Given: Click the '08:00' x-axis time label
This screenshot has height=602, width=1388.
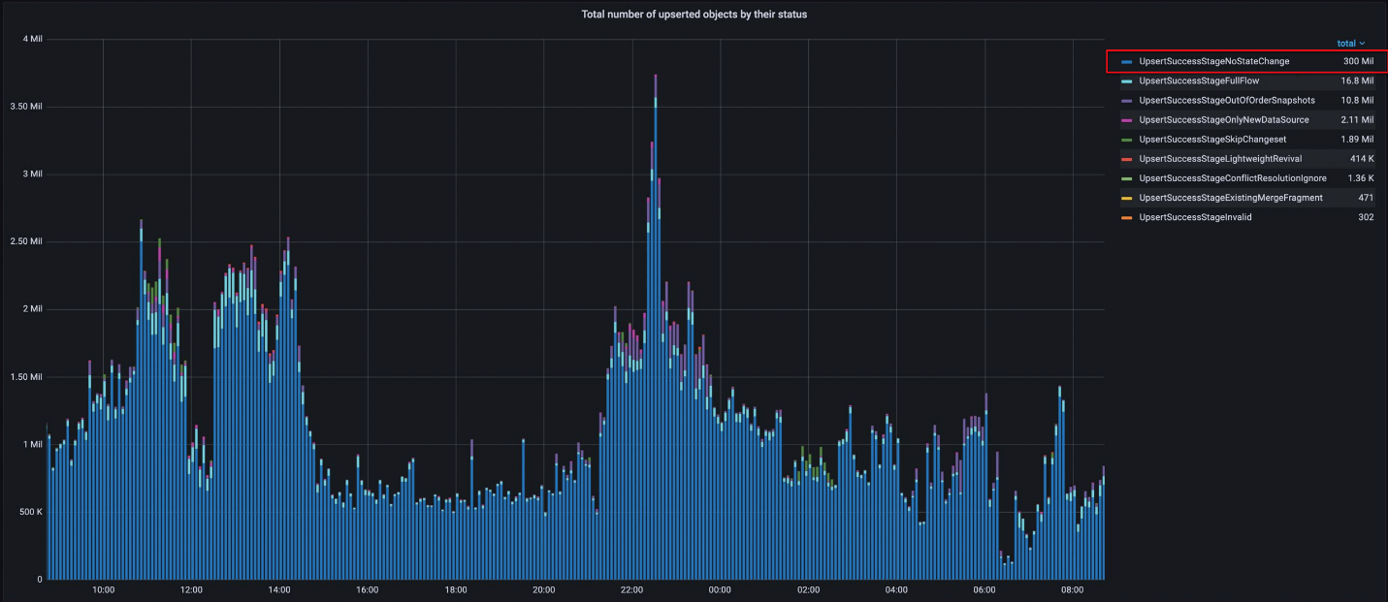Looking at the screenshot, I should coord(1073,589).
